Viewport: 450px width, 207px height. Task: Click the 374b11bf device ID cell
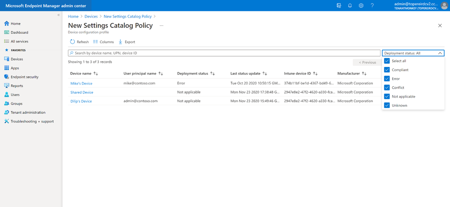[x=309, y=83]
